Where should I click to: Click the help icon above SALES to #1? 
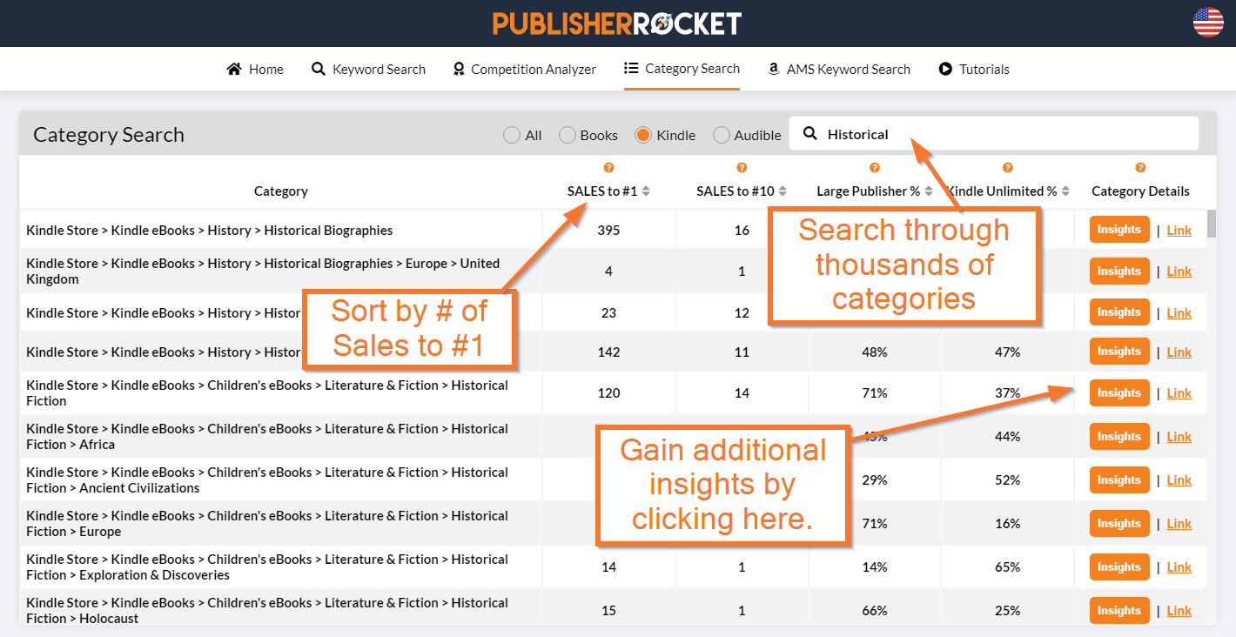tap(608, 167)
